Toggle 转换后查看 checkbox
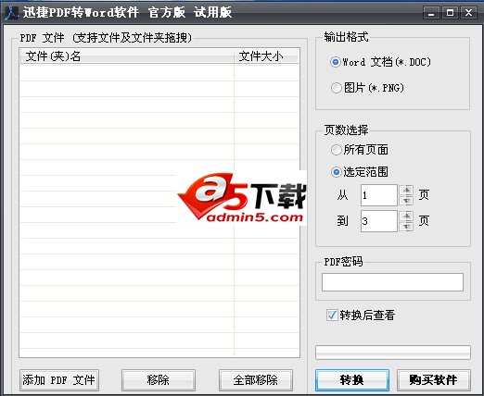 tap(332, 316)
